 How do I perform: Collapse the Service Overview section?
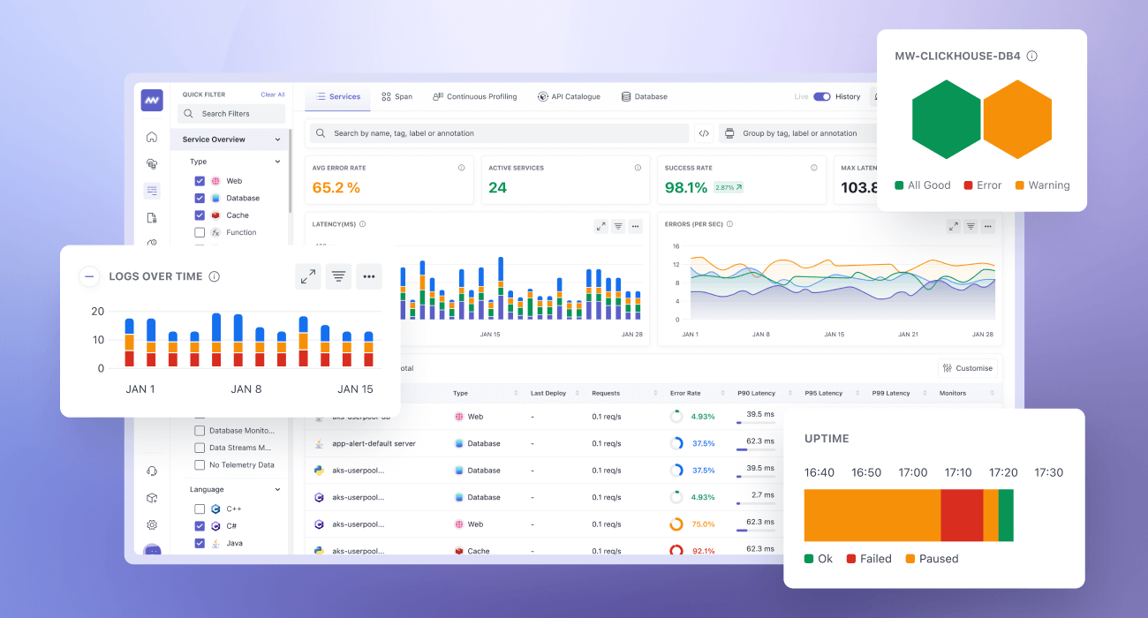[x=278, y=139]
